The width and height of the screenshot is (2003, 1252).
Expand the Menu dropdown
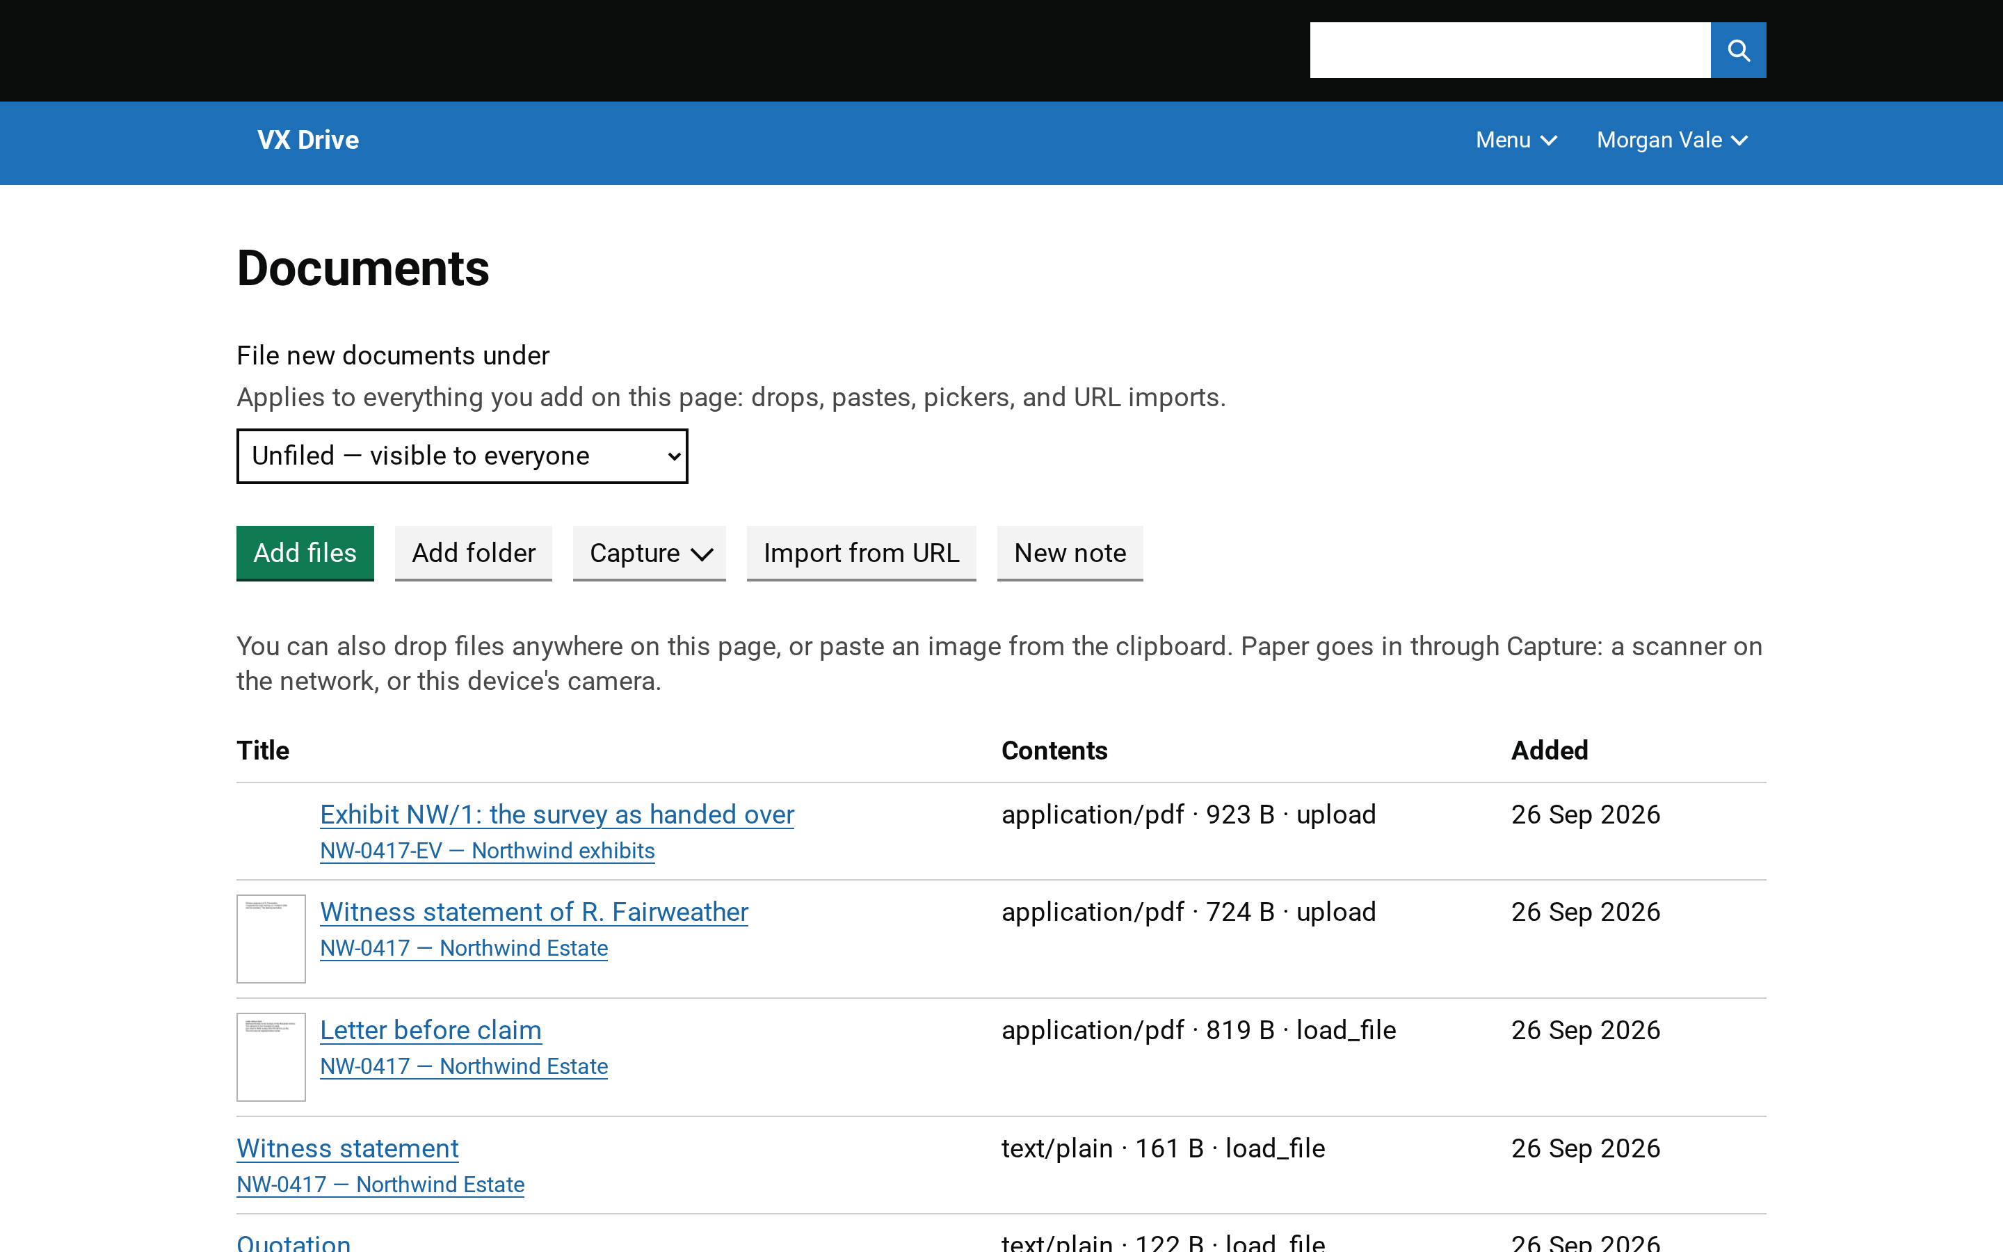(1516, 140)
